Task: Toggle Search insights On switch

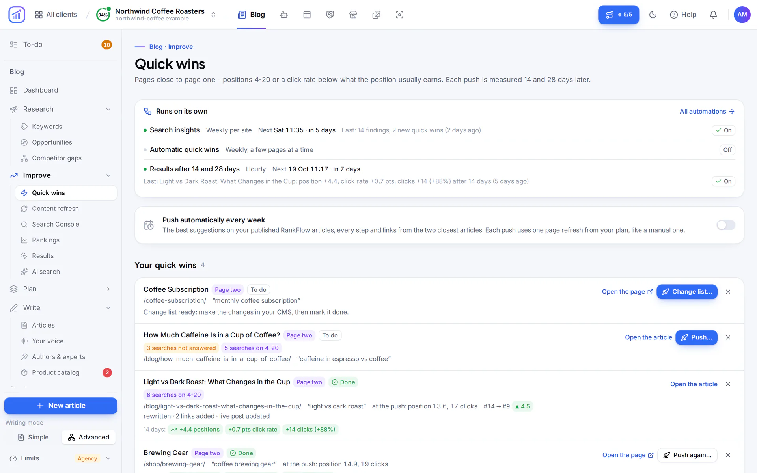Action: pos(723,130)
